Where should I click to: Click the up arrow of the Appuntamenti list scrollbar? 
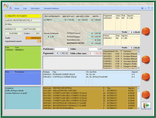tap(138, 51)
